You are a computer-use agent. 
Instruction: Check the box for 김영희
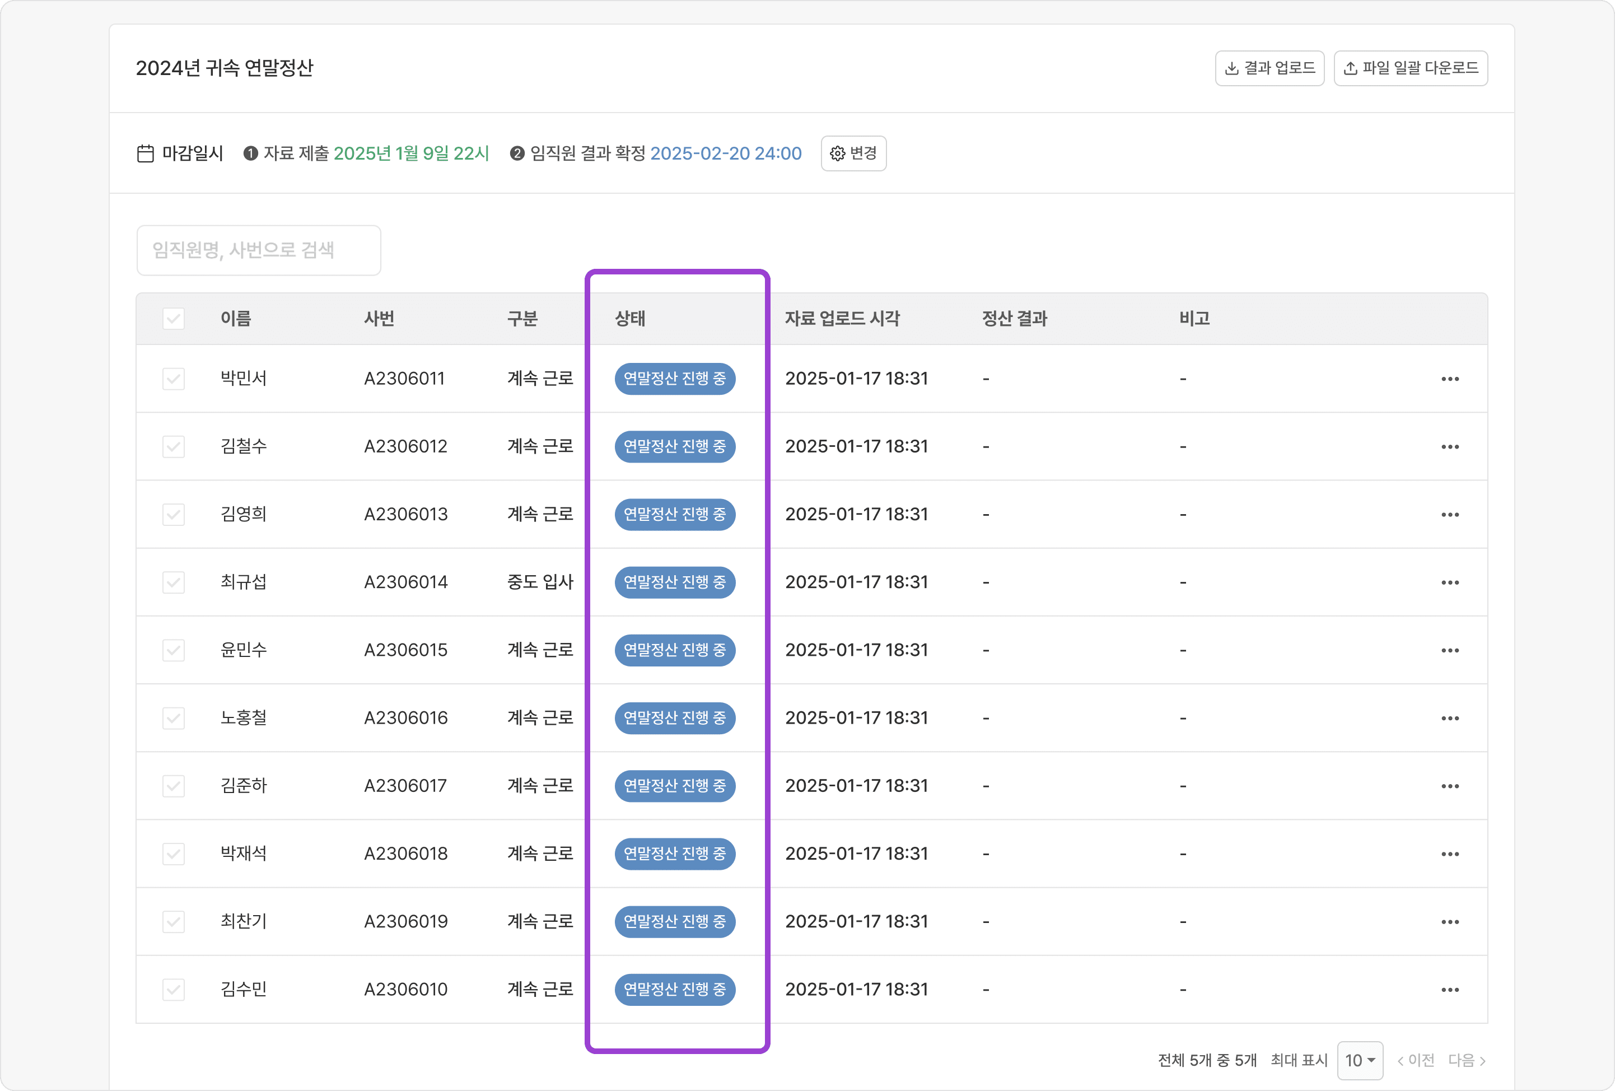(x=173, y=515)
